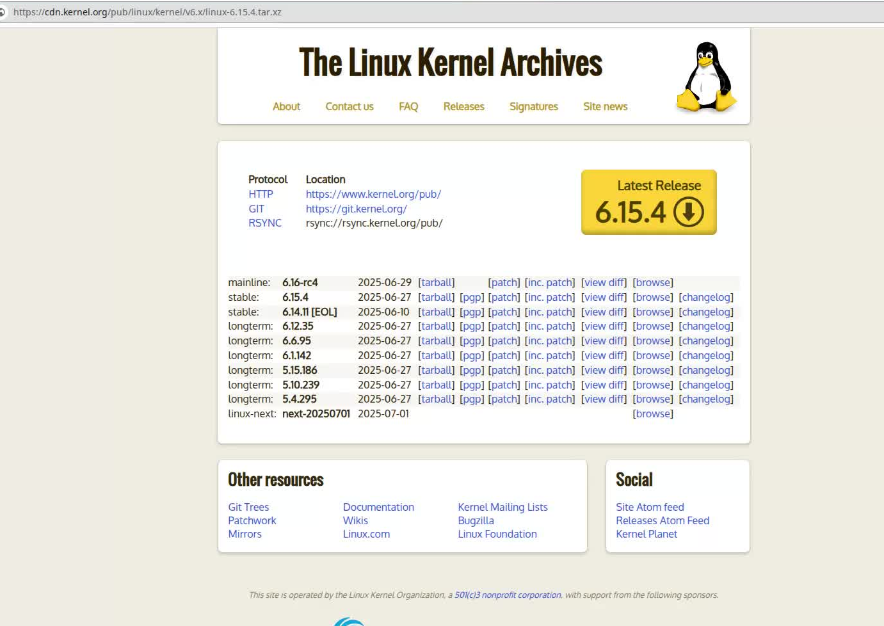The image size is (884, 626).
Task: Open Bugzilla resource link
Action: pos(476,520)
